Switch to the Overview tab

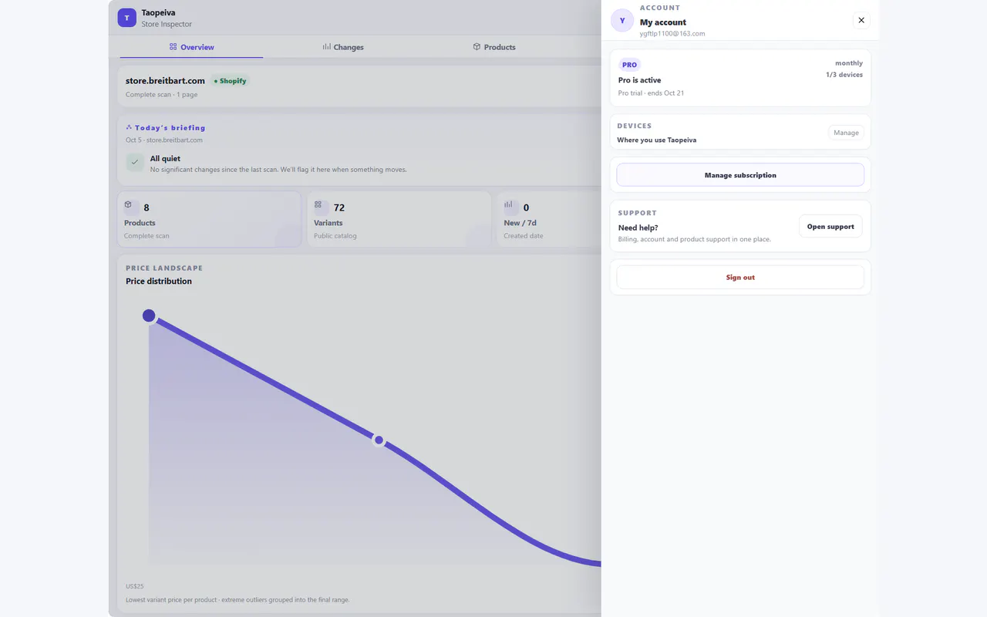[x=191, y=47]
